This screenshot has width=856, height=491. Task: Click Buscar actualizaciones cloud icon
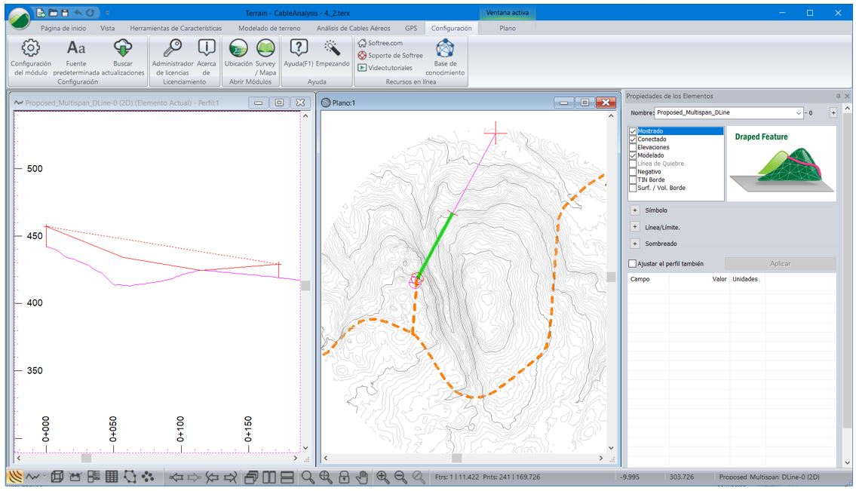point(122,49)
